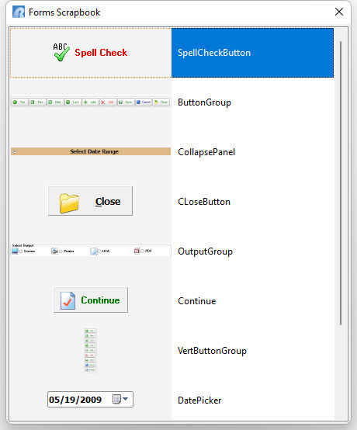Pick the vertical button stack thumbnail
This screenshot has height=430, width=357.
(90, 350)
